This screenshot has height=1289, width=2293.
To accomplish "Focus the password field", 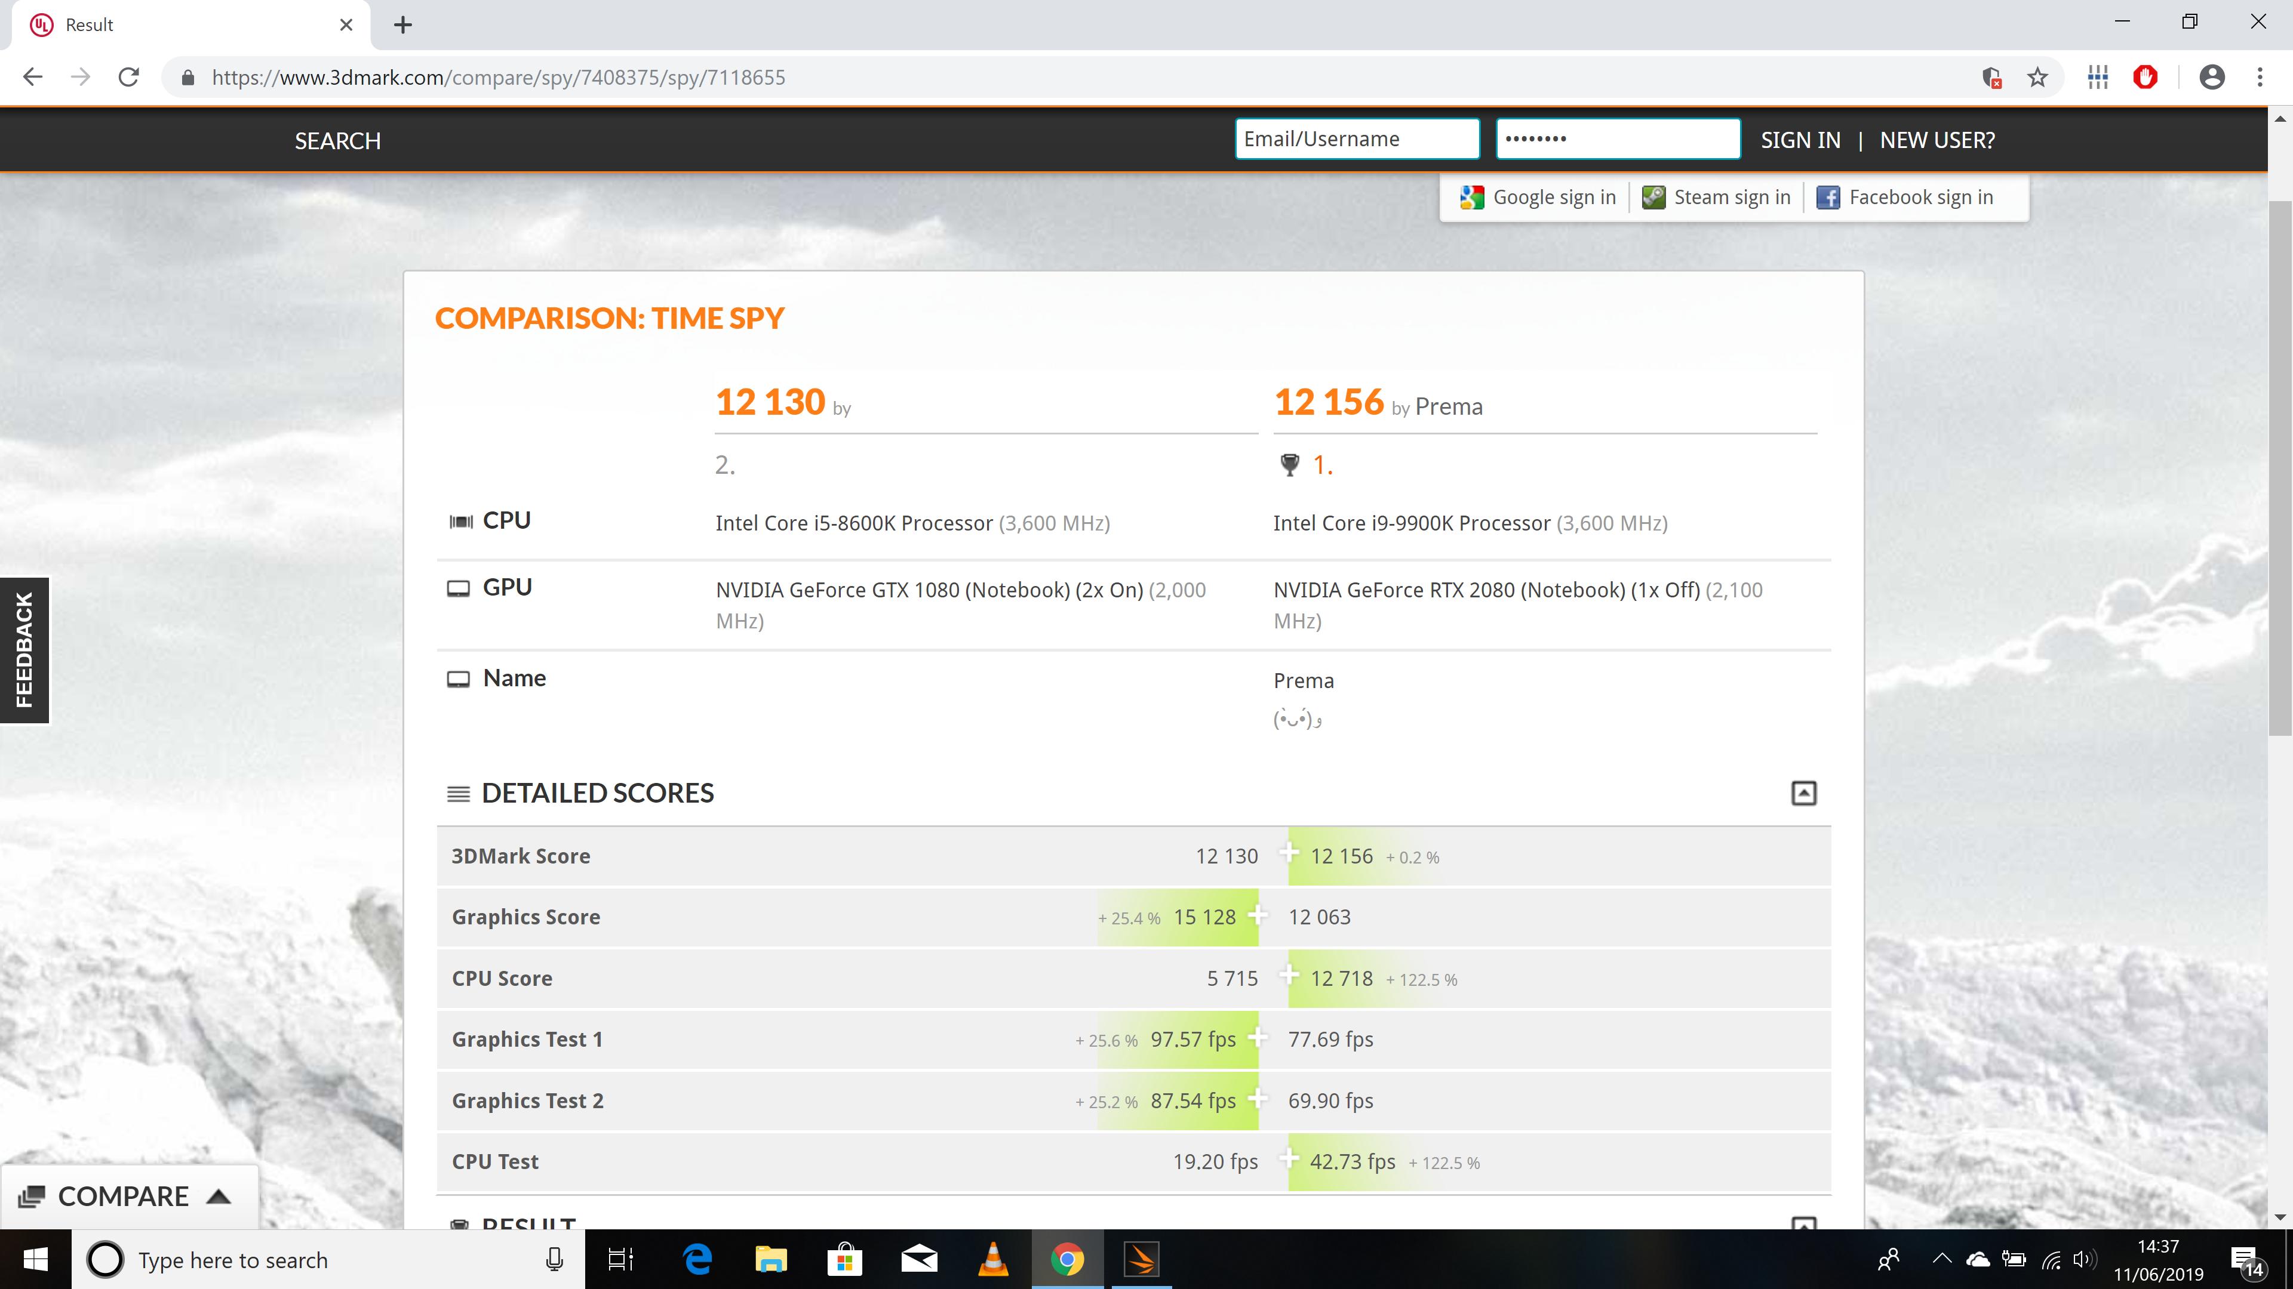I will [x=1618, y=139].
